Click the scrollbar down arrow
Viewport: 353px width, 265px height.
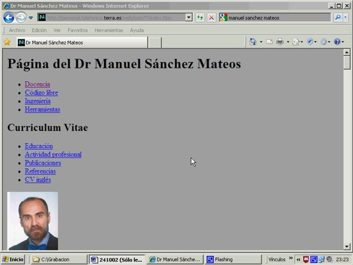(x=347, y=246)
